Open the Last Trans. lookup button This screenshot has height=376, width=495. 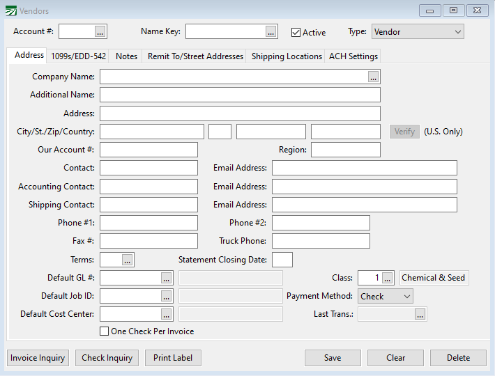pos(420,314)
